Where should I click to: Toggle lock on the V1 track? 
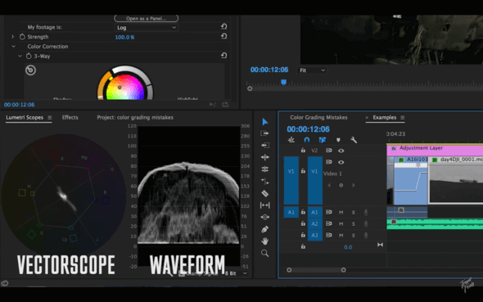[303, 171]
